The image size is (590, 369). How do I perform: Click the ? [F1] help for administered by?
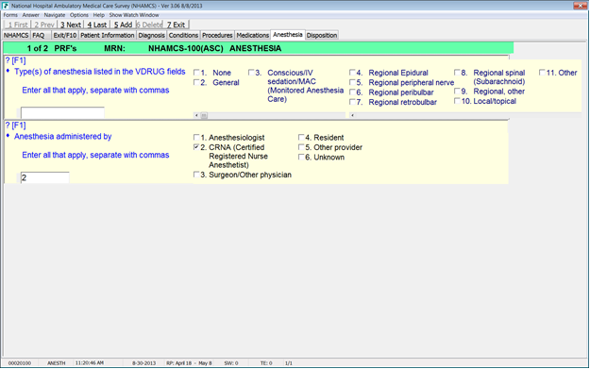click(x=15, y=126)
